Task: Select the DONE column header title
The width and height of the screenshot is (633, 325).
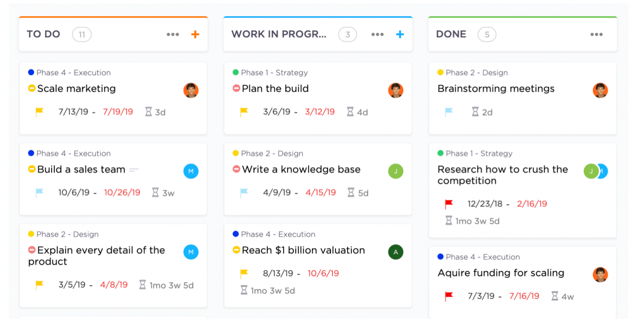Action: pyautogui.click(x=451, y=34)
